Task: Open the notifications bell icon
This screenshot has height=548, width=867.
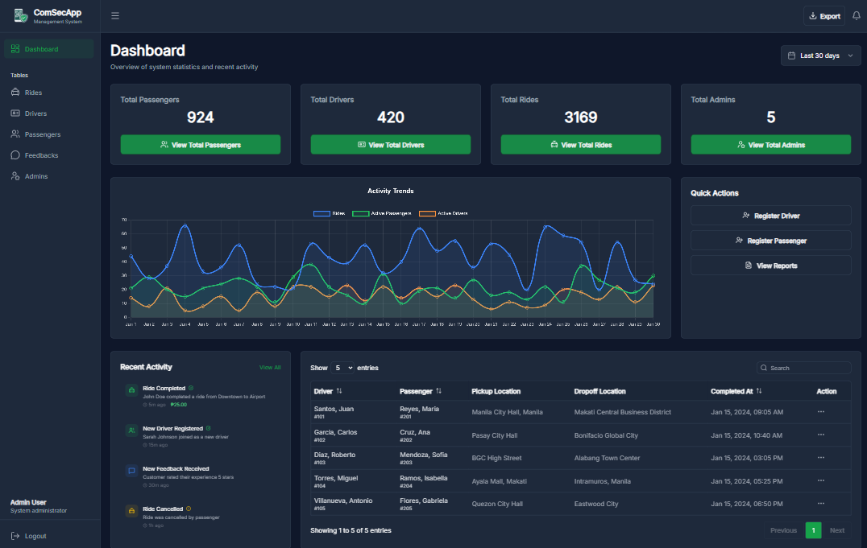Action: 856,16
